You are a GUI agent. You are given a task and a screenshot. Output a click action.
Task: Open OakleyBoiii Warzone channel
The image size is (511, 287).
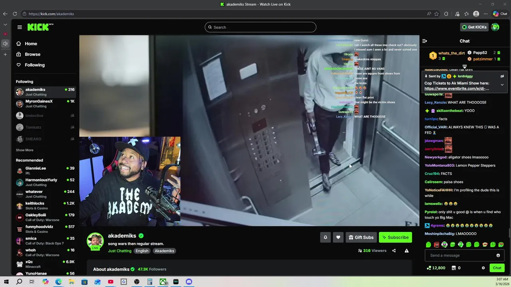45,217
